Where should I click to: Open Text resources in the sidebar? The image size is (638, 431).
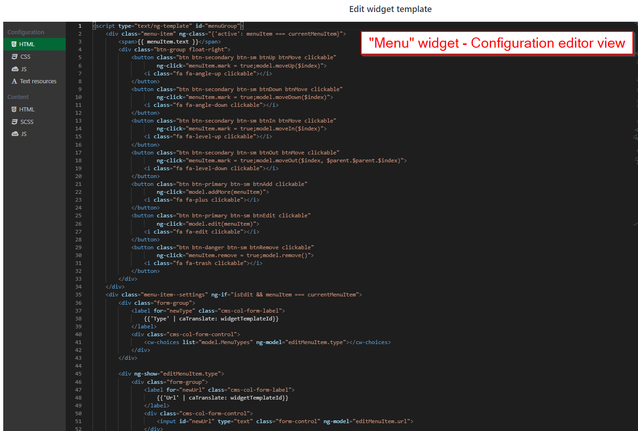(x=34, y=81)
